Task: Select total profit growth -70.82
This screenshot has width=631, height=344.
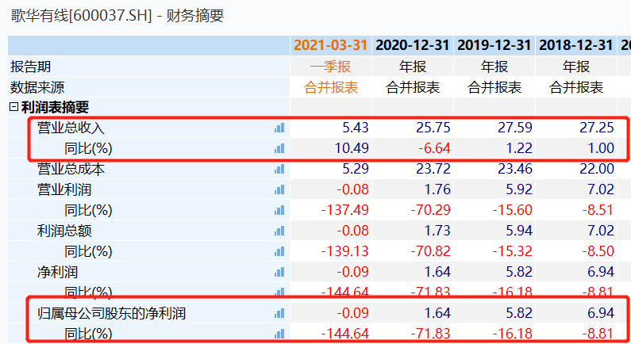Action: 430,251
